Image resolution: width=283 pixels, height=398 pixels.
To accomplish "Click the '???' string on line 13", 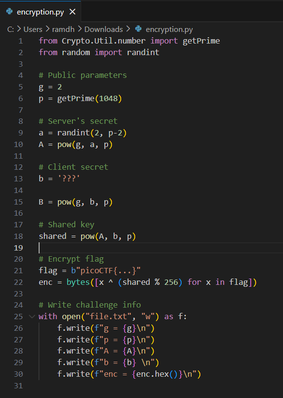I will tap(69, 179).
